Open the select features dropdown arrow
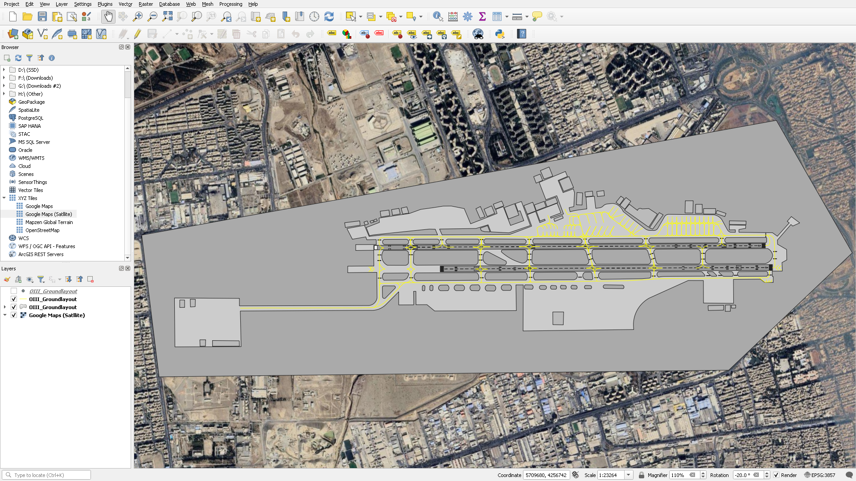Screen dimensions: 856x481 tap(361, 17)
